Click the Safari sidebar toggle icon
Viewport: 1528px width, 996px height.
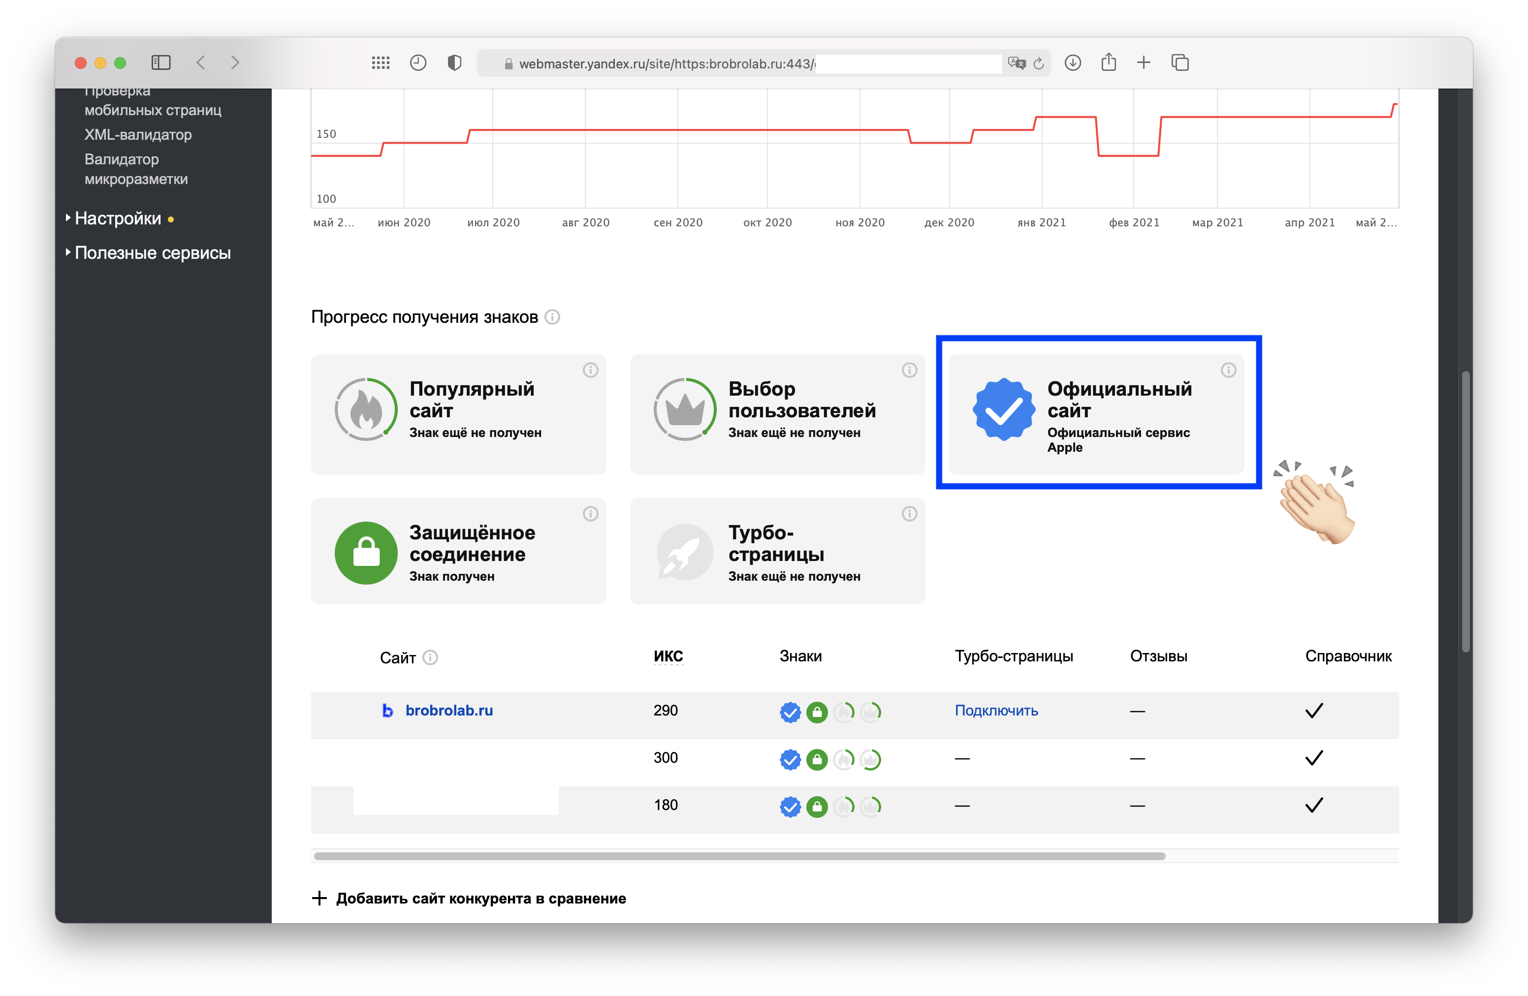(160, 62)
